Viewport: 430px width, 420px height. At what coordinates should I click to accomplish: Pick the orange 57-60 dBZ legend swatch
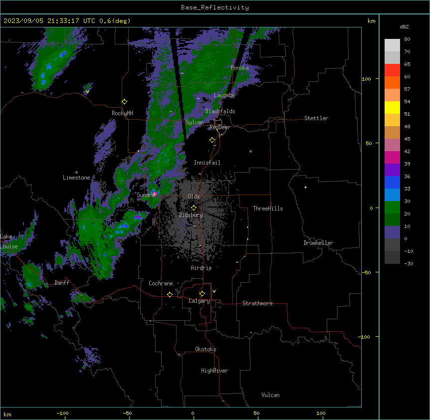(x=392, y=82)
